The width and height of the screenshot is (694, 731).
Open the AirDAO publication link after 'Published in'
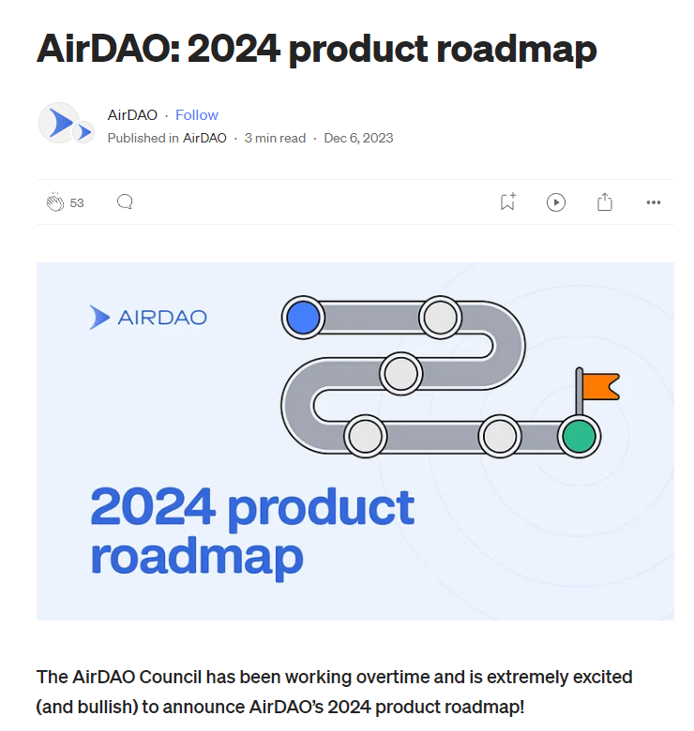click(204, 138)
